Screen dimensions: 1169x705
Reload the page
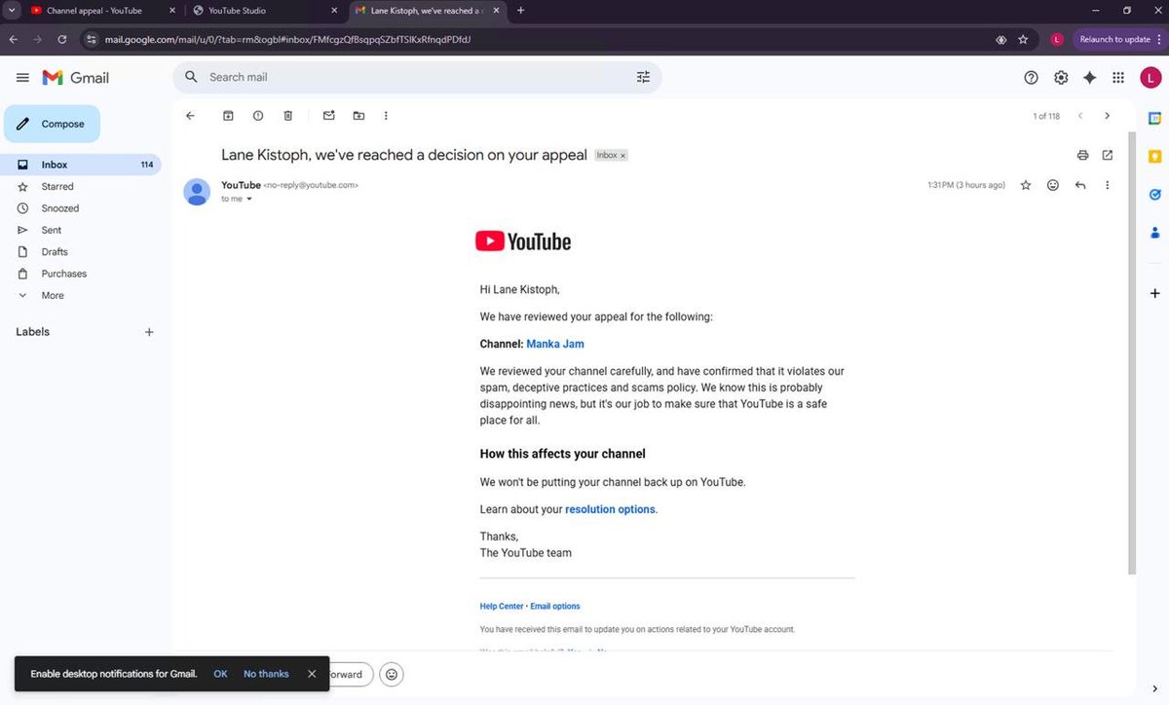[62, 39]
